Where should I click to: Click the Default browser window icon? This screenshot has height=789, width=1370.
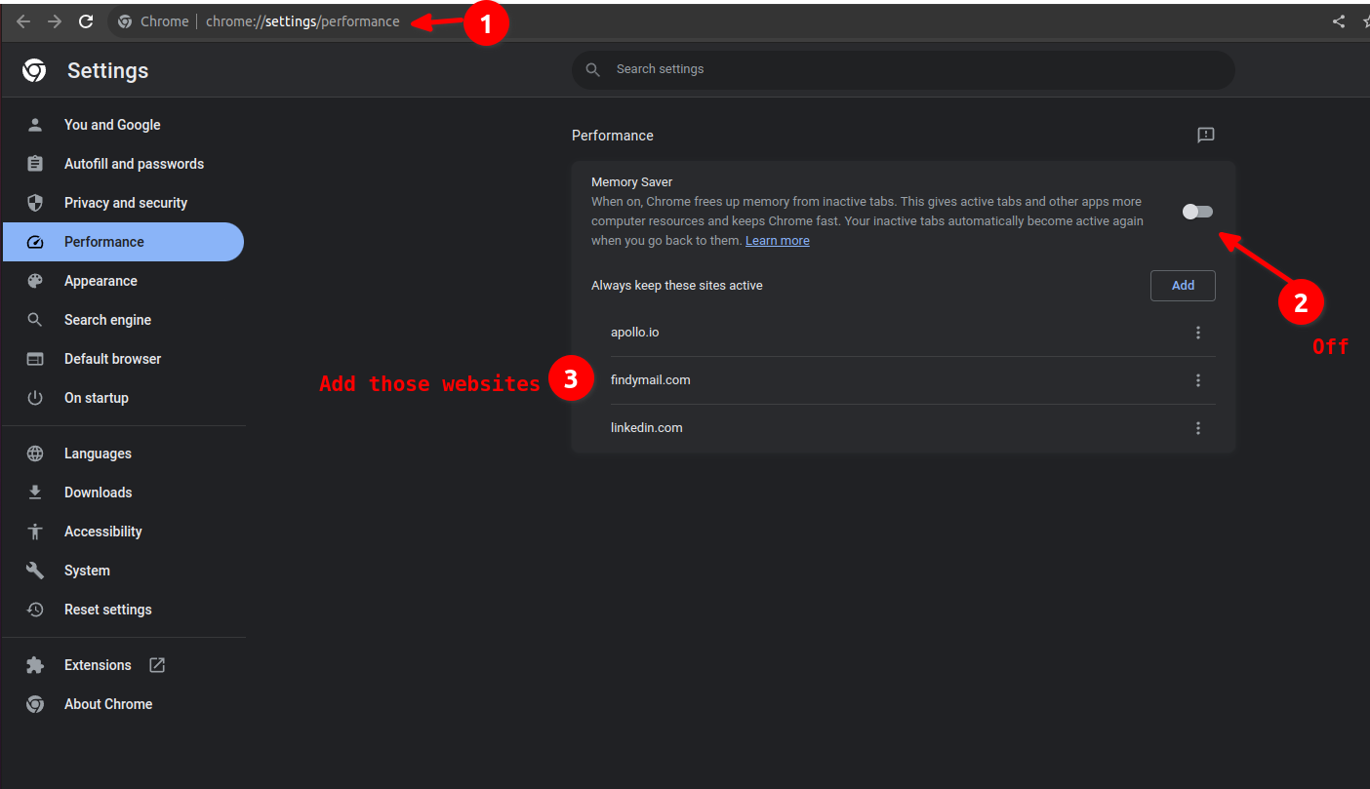pyautogui.click(x=35, y=359)
